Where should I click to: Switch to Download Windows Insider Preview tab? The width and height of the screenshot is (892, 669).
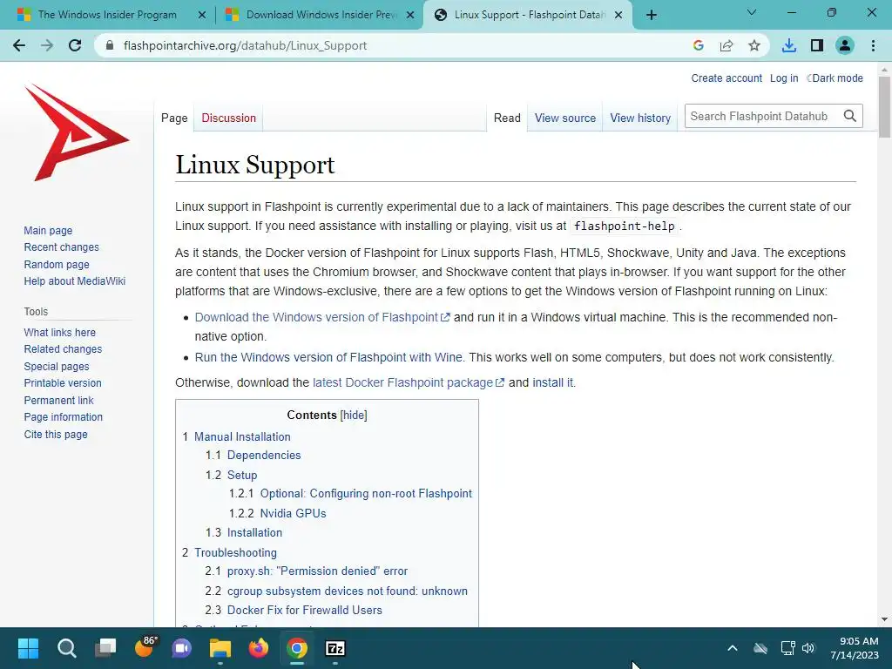click(322, 15)
